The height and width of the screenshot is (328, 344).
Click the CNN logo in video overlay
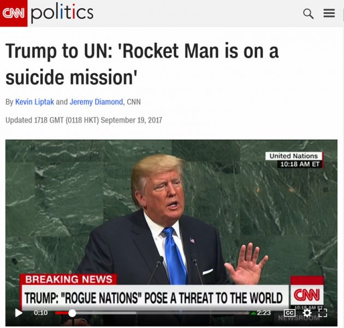pyautogui.click(x=307, y=295)
